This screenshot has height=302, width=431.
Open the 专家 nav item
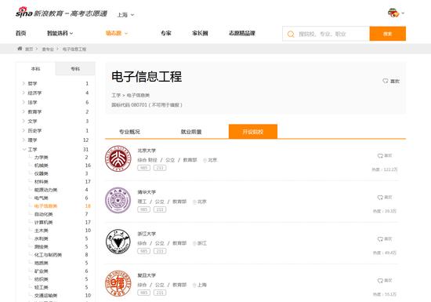(x=166, y=33)
